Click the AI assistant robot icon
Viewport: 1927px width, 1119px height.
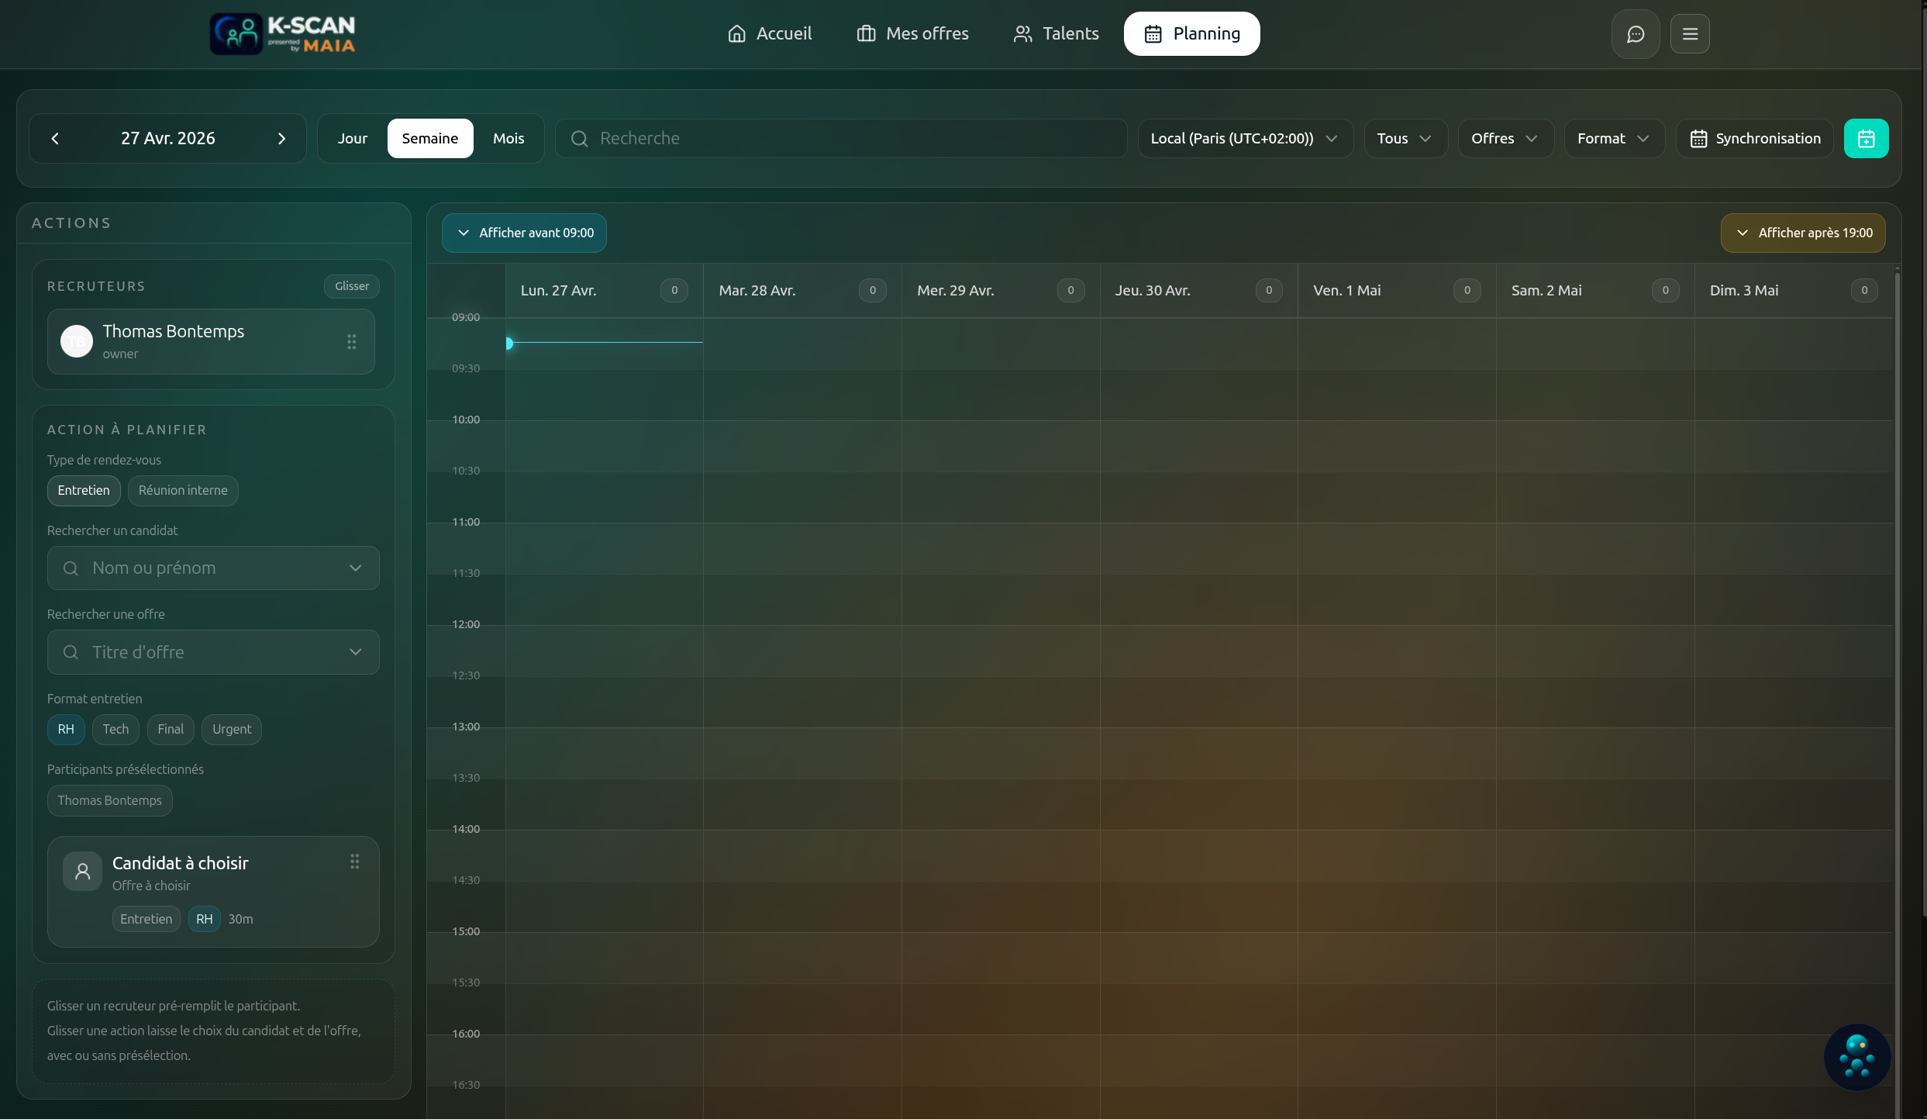[x=1856, y=1056]
